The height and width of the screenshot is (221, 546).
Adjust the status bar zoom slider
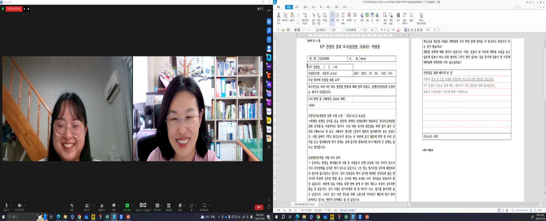pyautogui.click(x=522, y=210)
